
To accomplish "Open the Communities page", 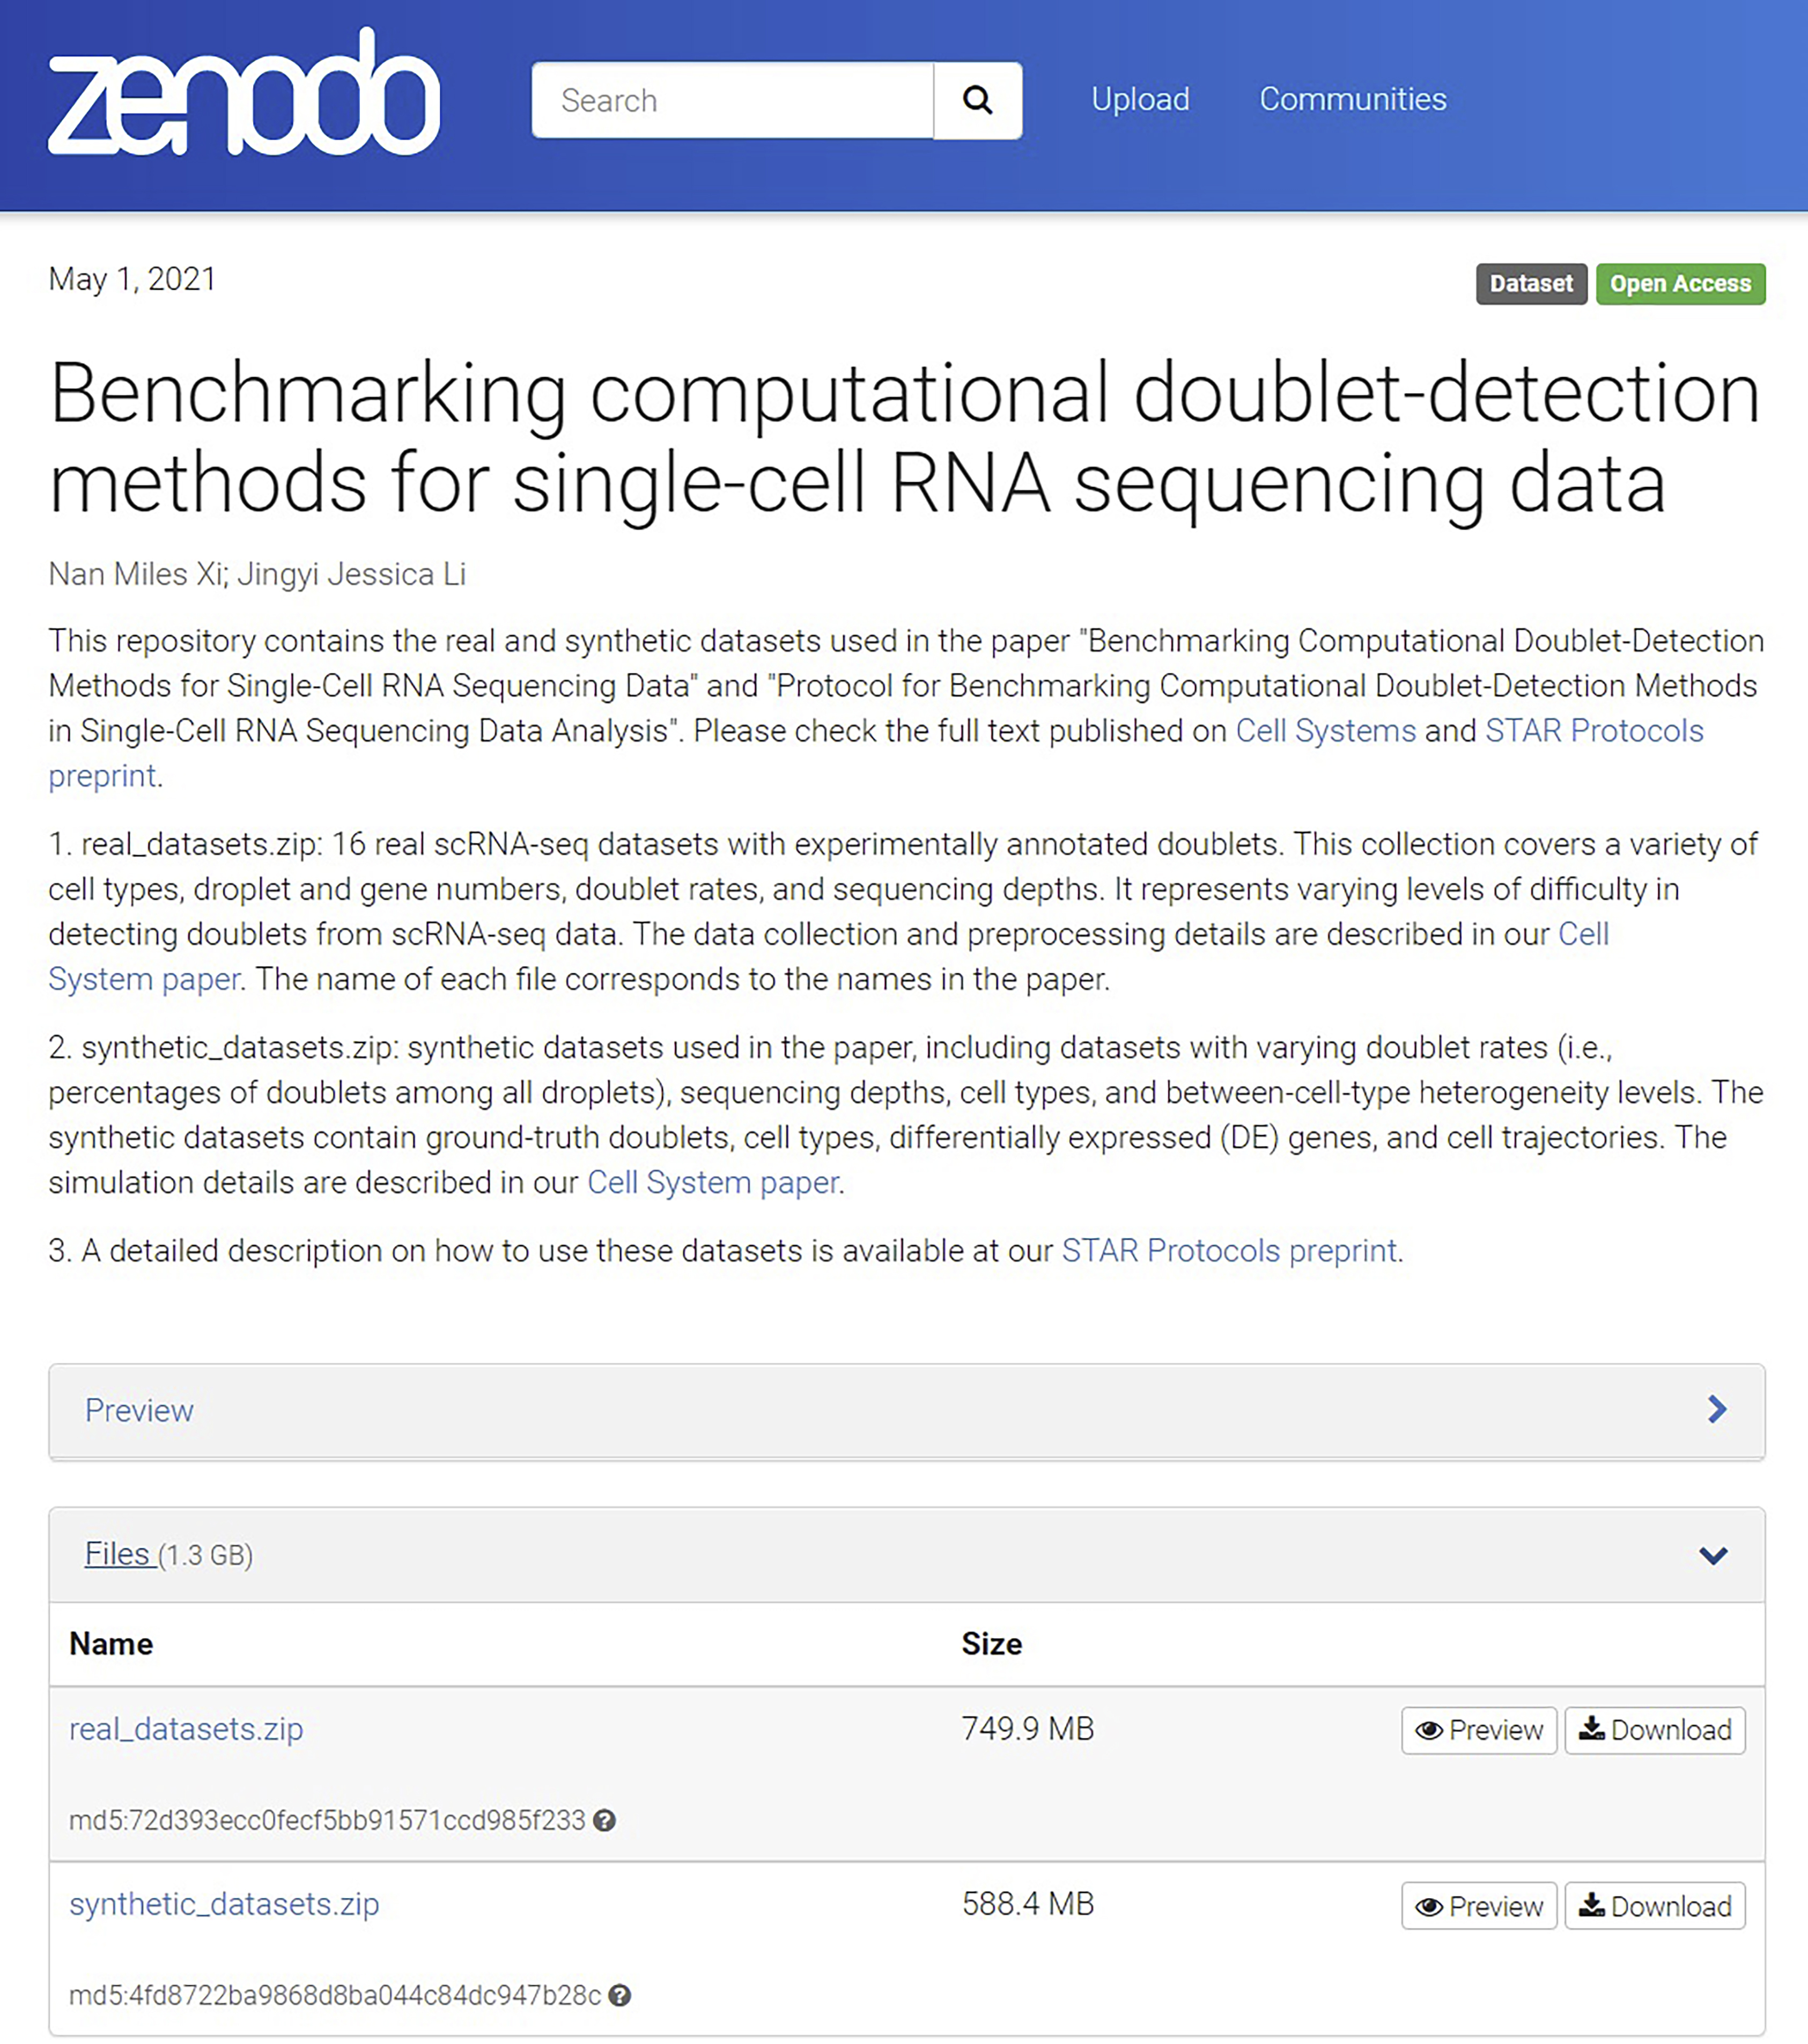I will click(x=1352, y=99).
